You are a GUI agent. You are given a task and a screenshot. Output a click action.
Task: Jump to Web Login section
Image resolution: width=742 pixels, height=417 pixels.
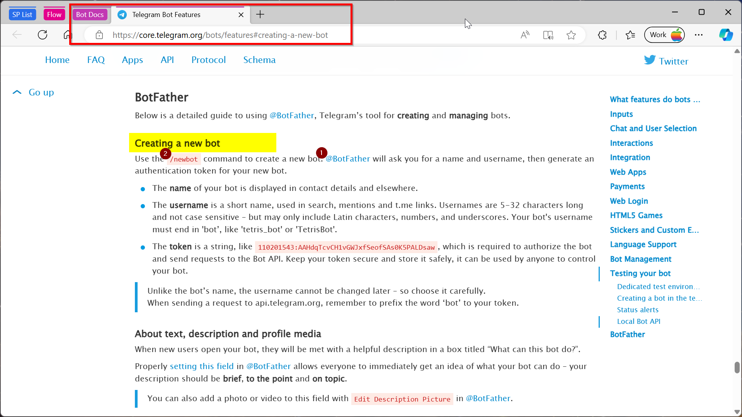click(x=629, y=201)
